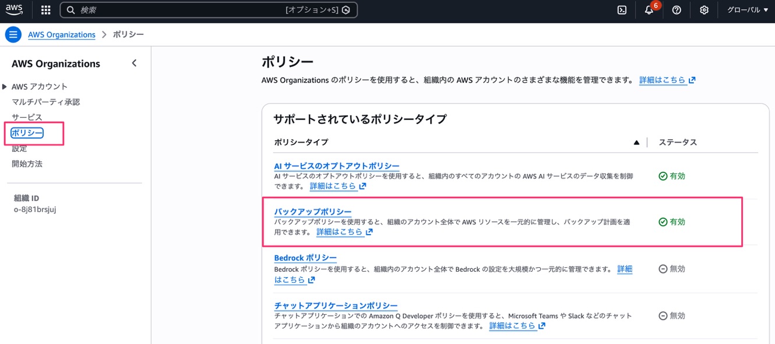This screenshot has height=344, width=775.
Task: Open the notifications bell showing 6 alerts
Action: click(x=649, y=10)
